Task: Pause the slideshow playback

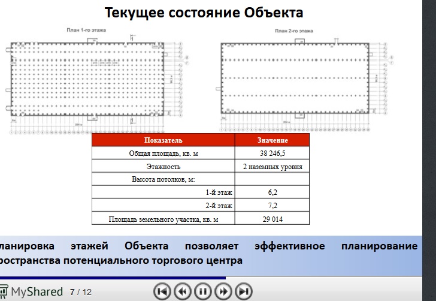Action: pyautogui.click(x=203, y=292)
